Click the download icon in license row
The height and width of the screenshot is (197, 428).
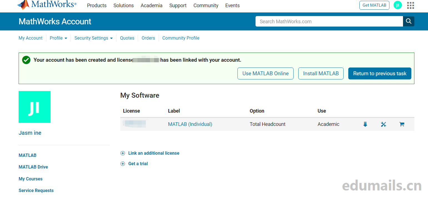click(x=365, y=124)
